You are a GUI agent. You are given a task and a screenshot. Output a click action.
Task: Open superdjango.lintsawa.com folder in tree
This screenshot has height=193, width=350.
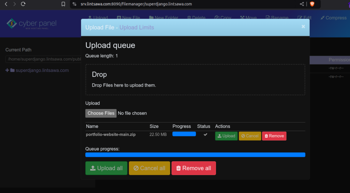coord(42,70)
